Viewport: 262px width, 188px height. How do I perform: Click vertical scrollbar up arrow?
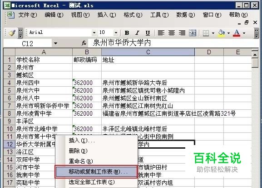[255, 54]
